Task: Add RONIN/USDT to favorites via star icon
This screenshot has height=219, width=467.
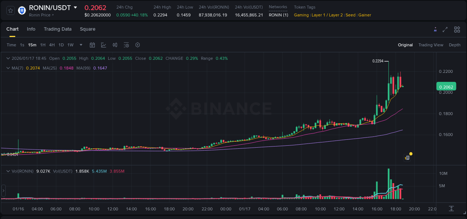Action: tap(10, 10)
